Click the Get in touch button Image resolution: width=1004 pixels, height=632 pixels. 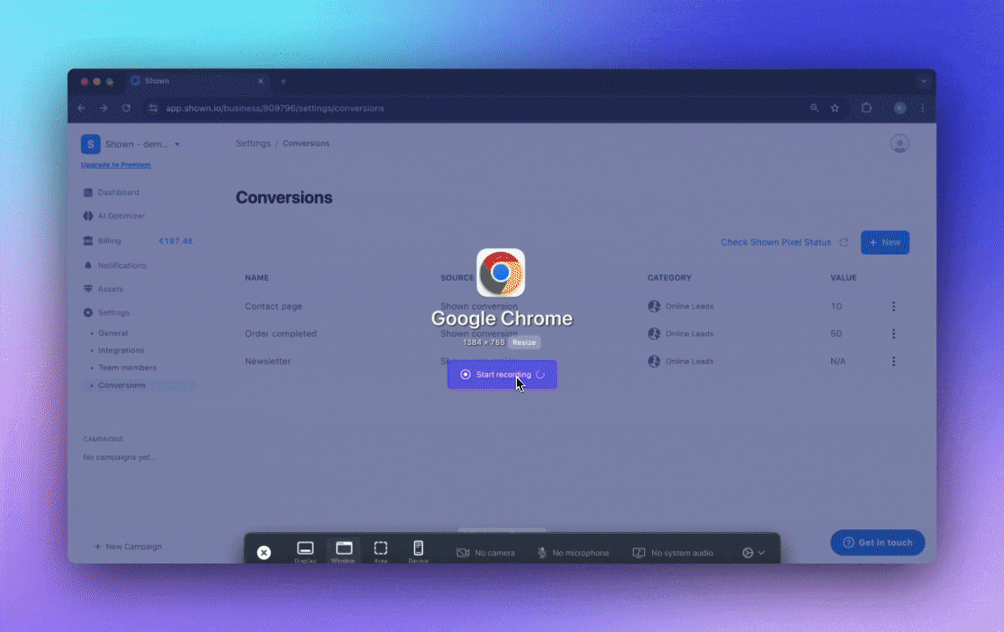click(x=878, y=542)
